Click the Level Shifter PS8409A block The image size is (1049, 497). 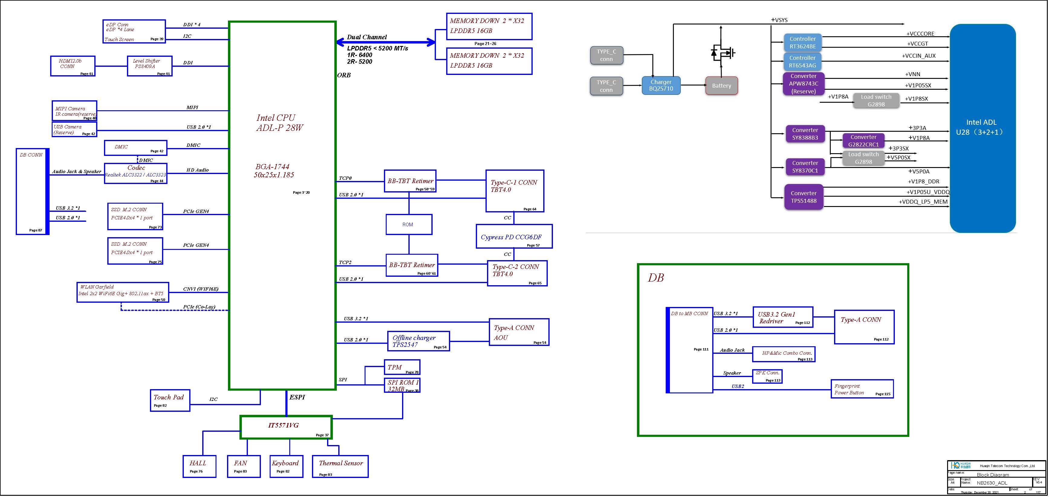point(149,66)
